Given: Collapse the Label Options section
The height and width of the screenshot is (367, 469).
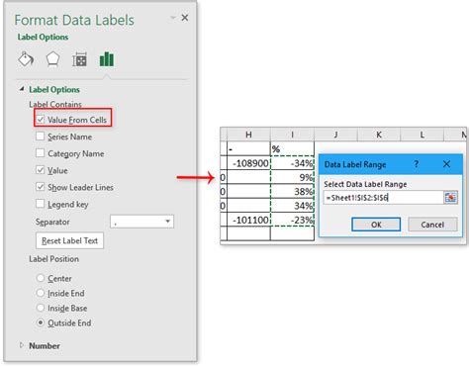Looking at the screenshot, I should pos(22,89).
